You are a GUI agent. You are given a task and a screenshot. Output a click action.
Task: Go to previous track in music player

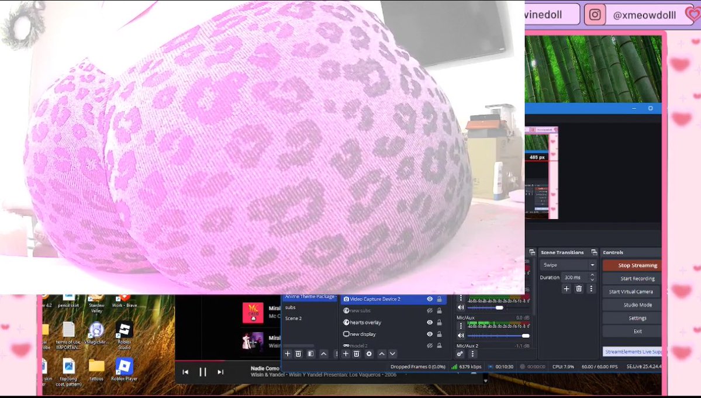pyautogui.click(x=185, y=372)
